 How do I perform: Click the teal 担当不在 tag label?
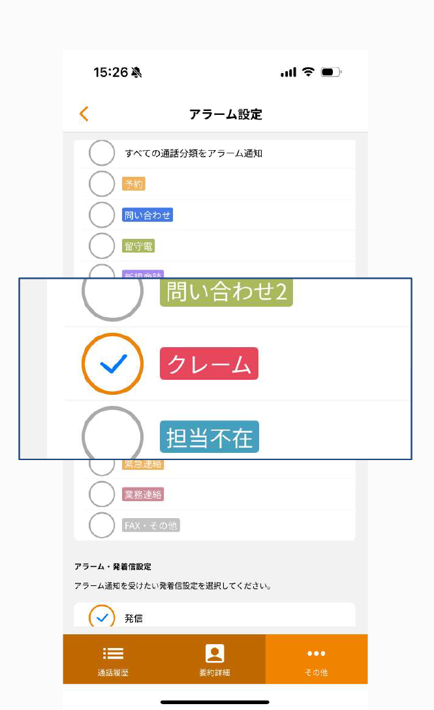pos(209,437)
